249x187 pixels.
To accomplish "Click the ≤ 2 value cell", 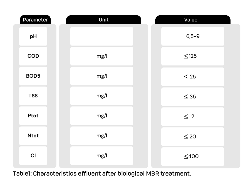I will pyautogui.click(x=193, y=117).
